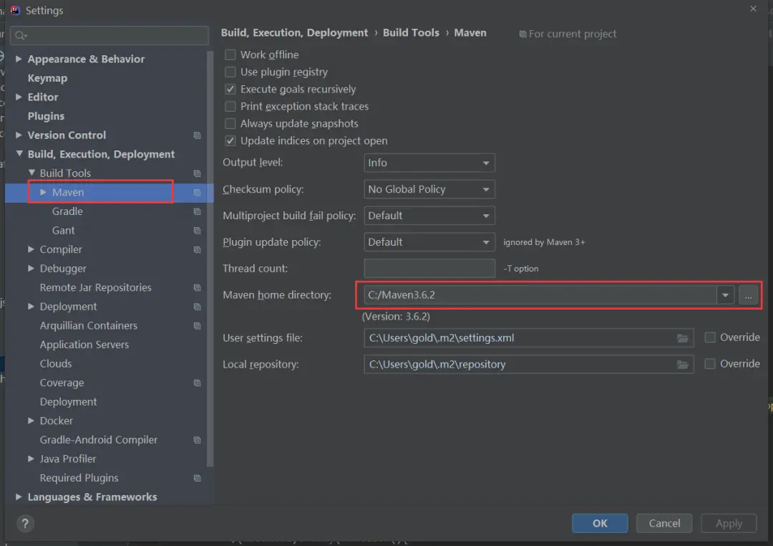Enable the Work offline checkbox

point(230,54)
